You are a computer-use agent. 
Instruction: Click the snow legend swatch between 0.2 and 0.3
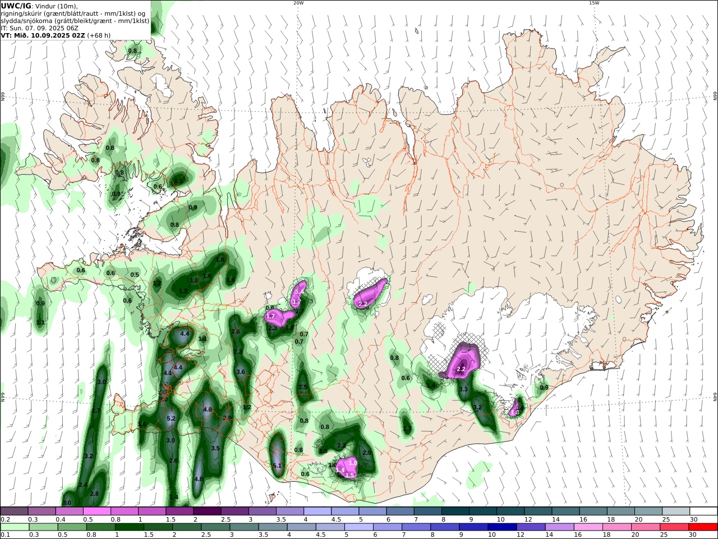point(14,511)
